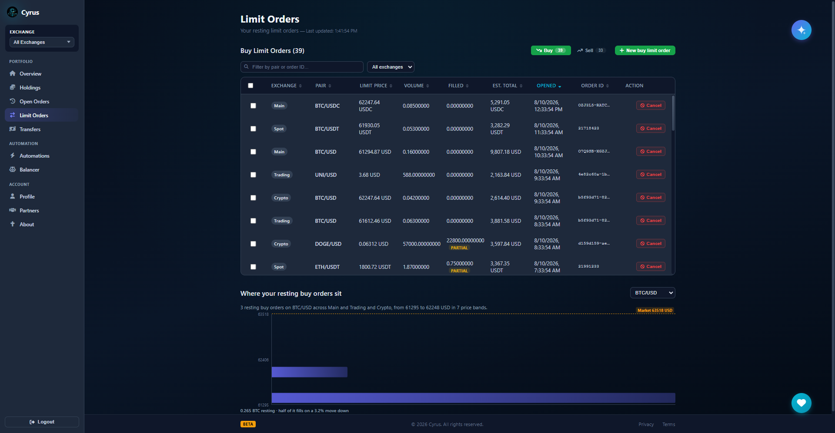This screenshot has width=835, height=433.
Task: Open the Terms link in footer
Action: tap(668, 424)
